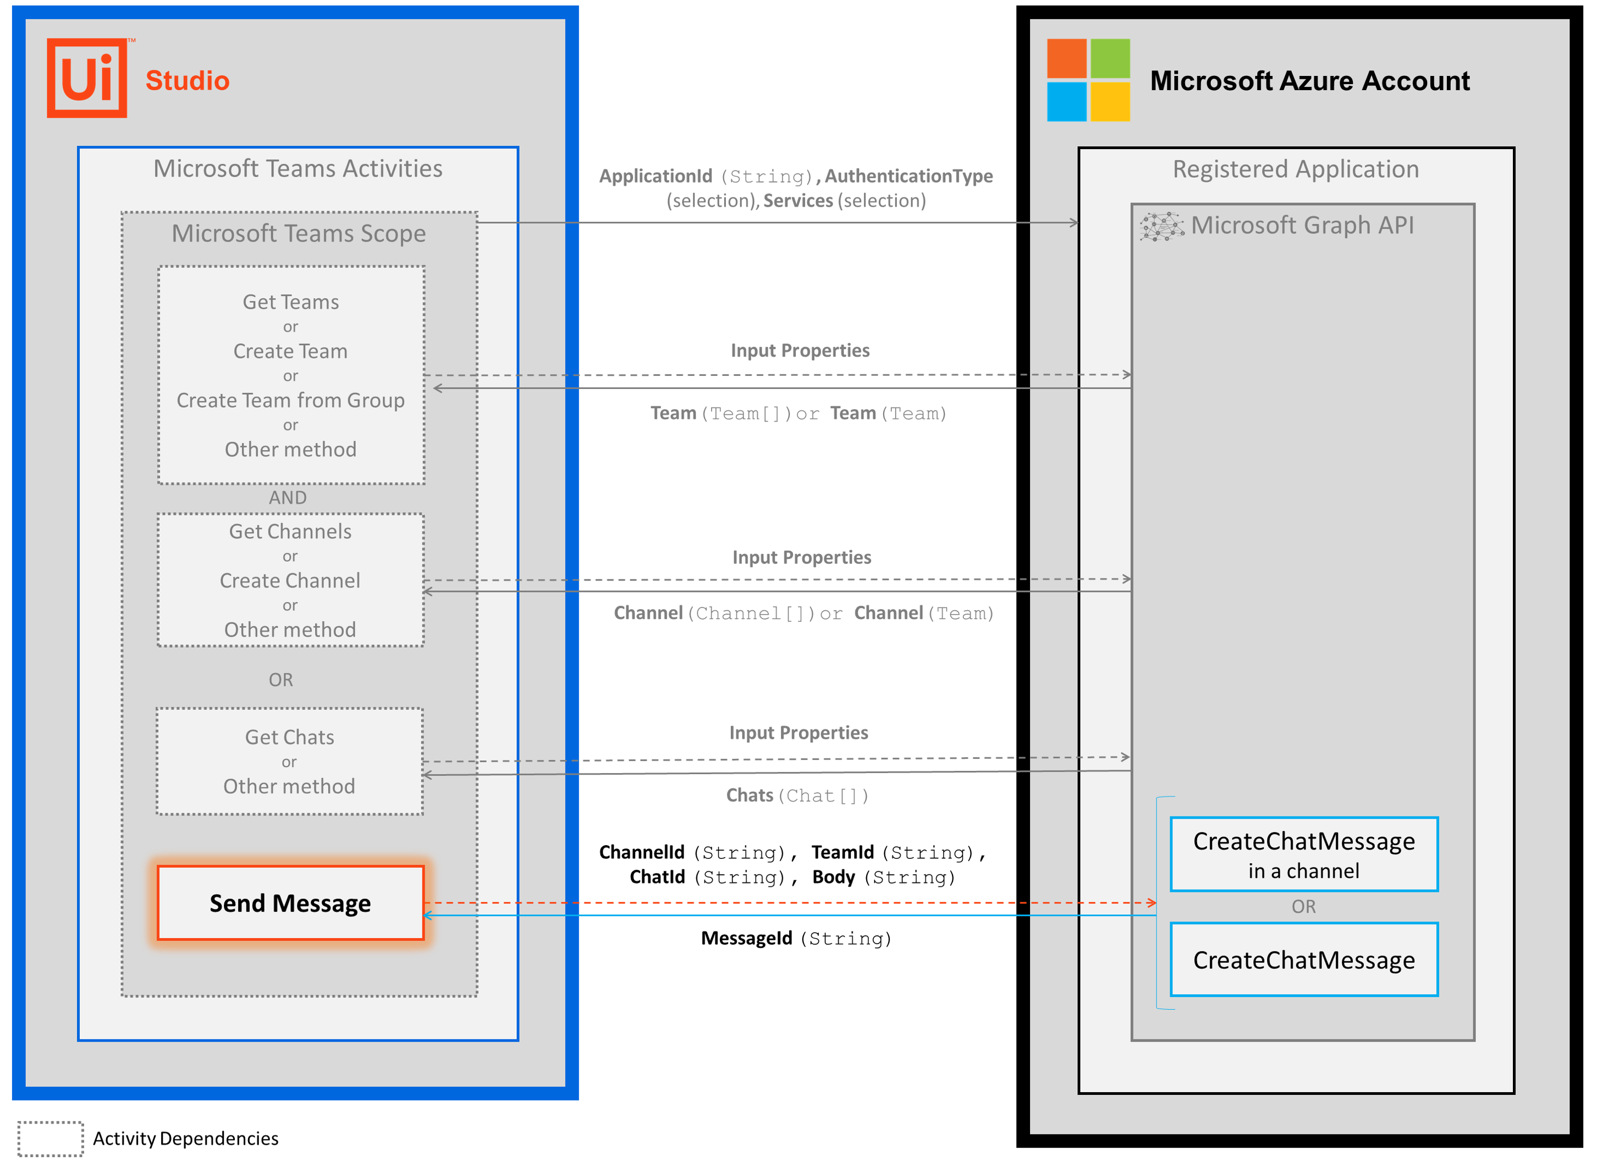The width and height of the screenshot is (1597, 1167).
Task: Click the UiPath logo icon
Action: [87, 79]
